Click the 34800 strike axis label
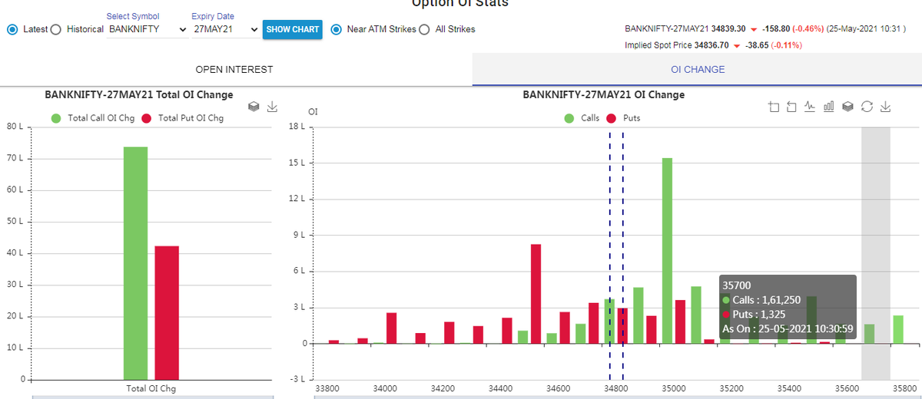This screenshot has height=399, width=922. [615, 389]
